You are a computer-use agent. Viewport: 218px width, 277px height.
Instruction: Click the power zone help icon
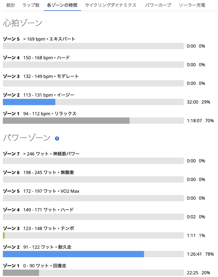click(57, 138)
